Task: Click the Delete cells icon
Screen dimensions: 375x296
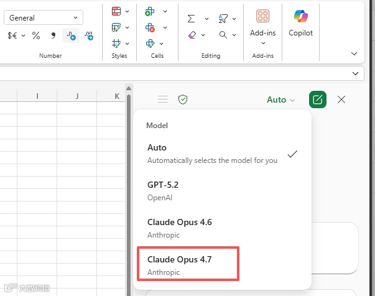Action: (150, 27)
